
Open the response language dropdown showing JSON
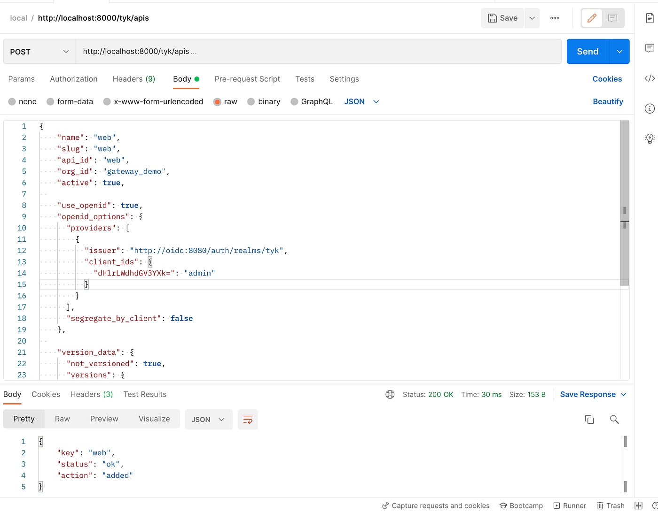[x=208, y=419]
